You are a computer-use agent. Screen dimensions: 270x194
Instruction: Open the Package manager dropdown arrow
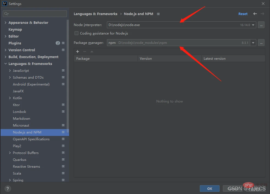click(x=253, y=43)
